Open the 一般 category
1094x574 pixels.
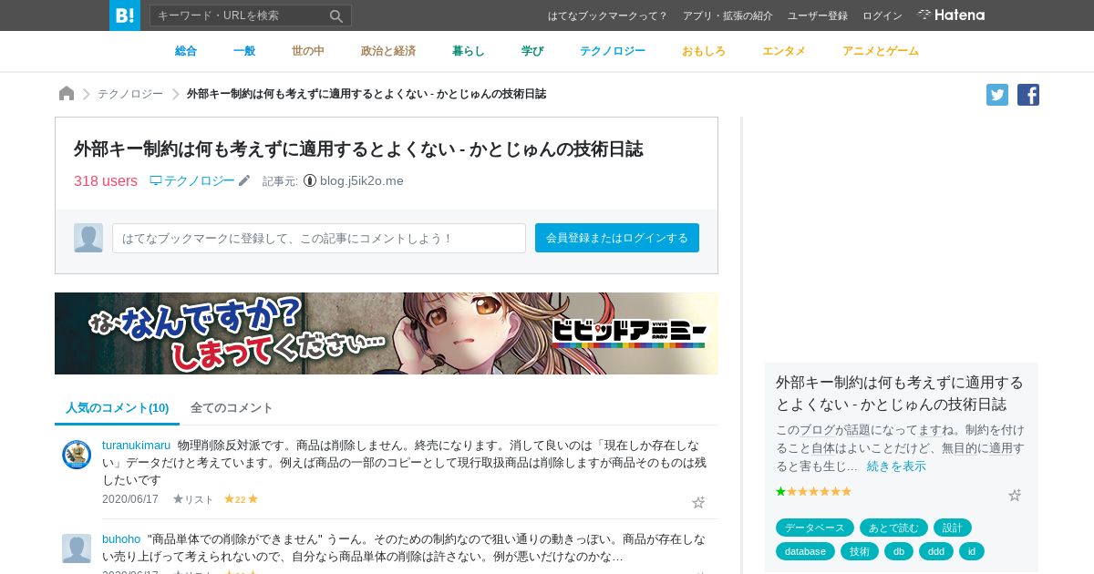pyautogui.click(x=244, y=51)
